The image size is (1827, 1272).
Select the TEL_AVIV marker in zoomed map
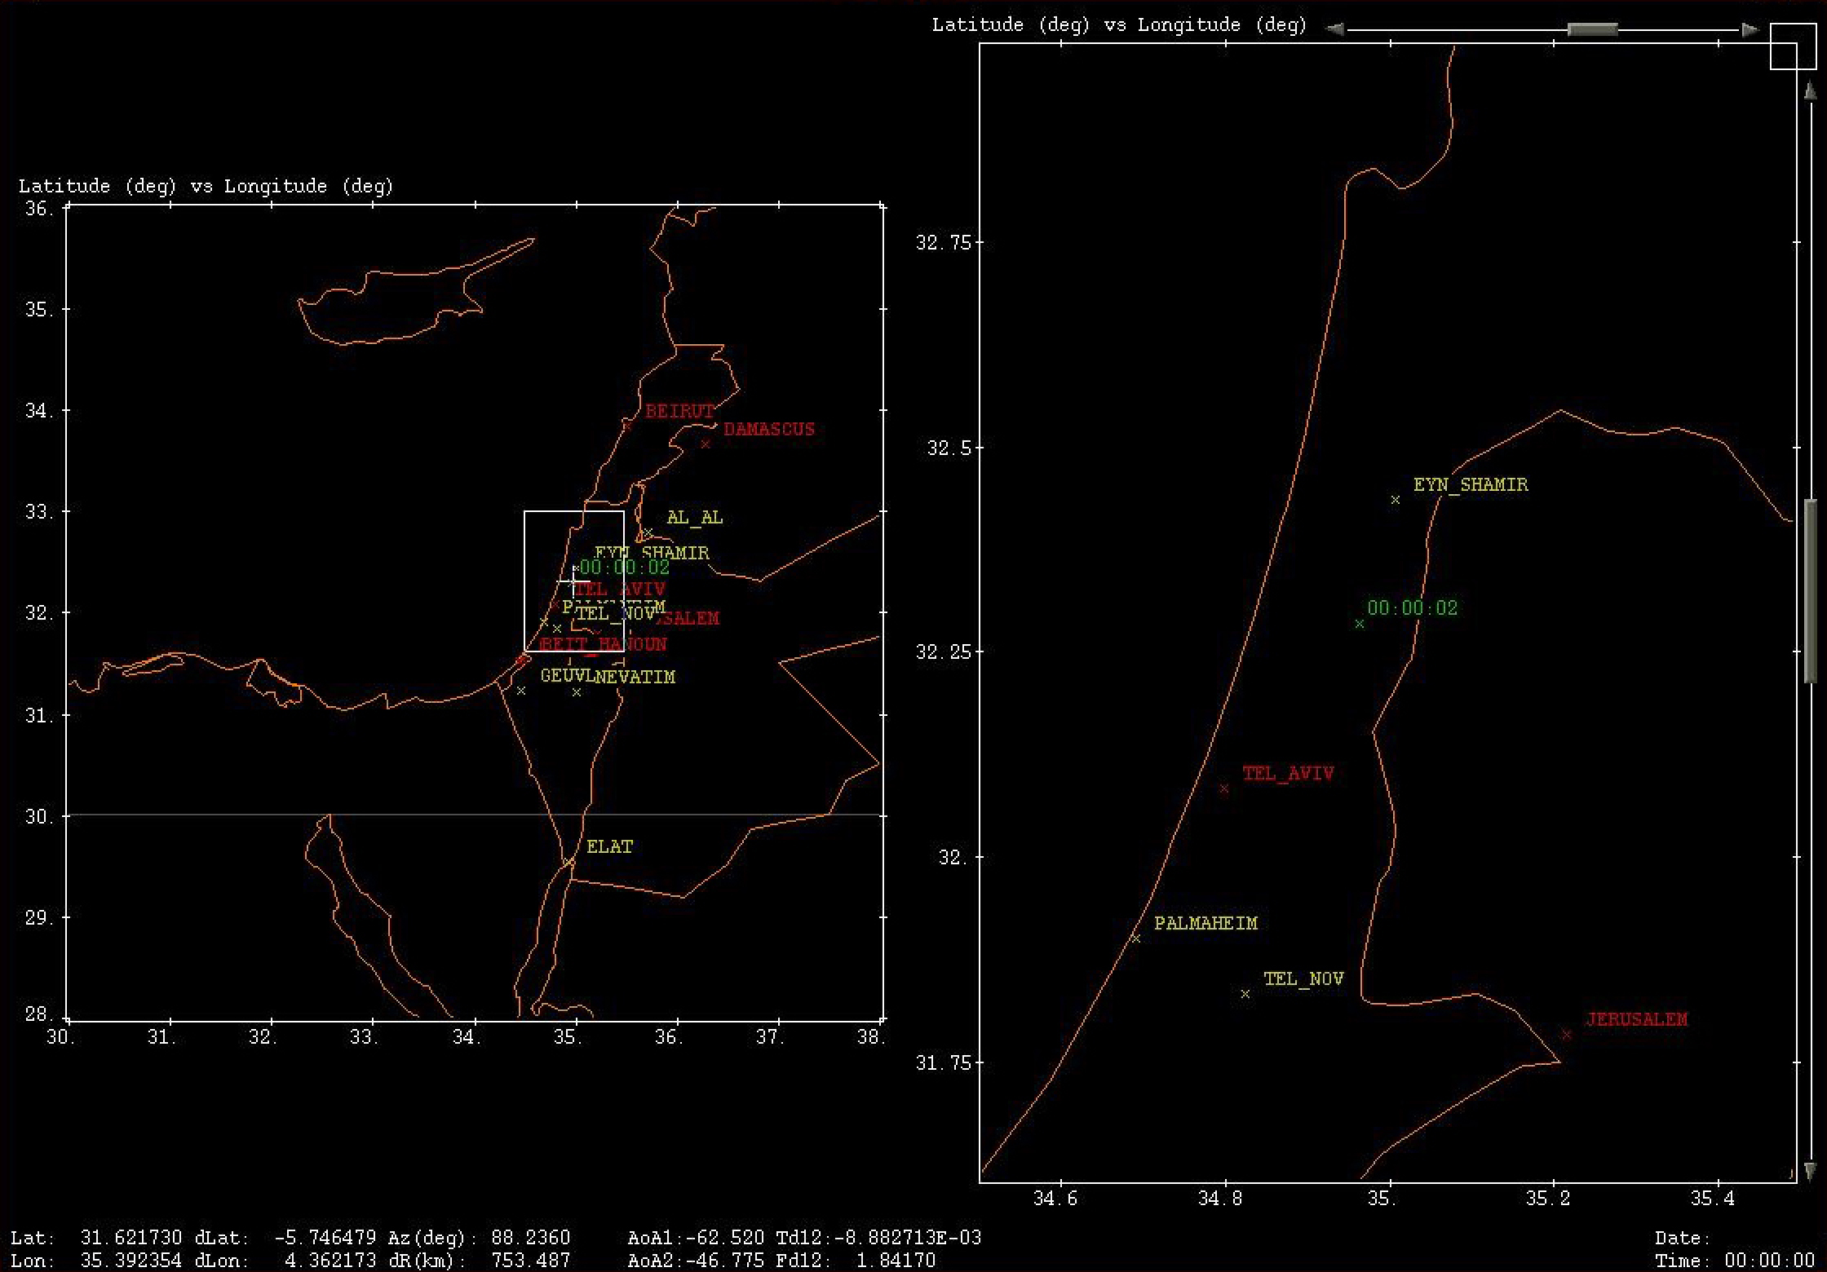tap(1223, 788)
